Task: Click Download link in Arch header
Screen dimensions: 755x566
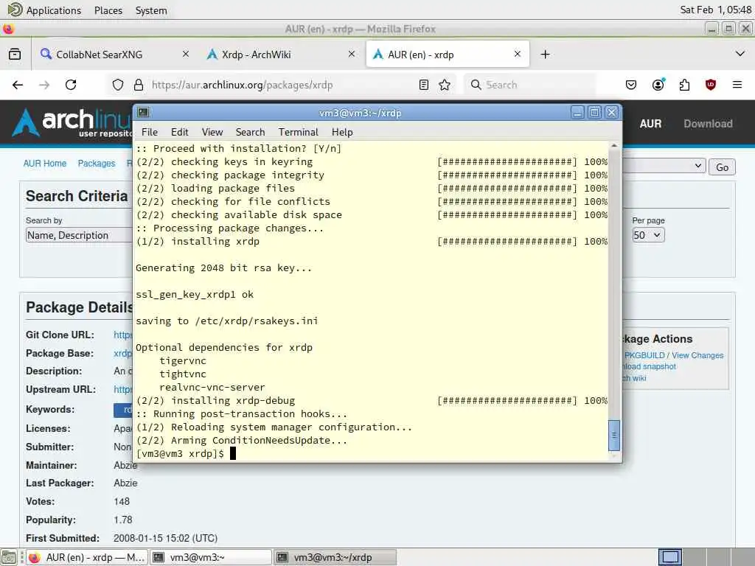Action: pyautogui.click(x=708, y=124)
